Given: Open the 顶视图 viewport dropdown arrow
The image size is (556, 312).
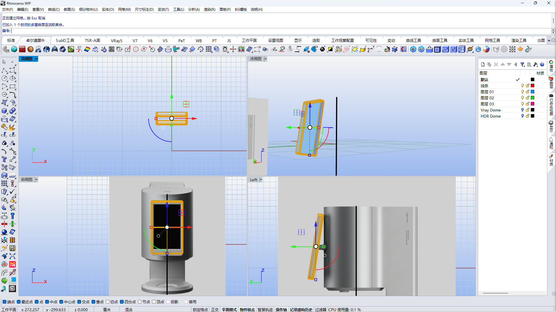Looking at the screenshot, I should [x=36, y=59].
